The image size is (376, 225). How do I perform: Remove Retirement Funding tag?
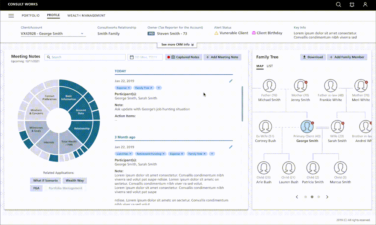click(164, 154)
